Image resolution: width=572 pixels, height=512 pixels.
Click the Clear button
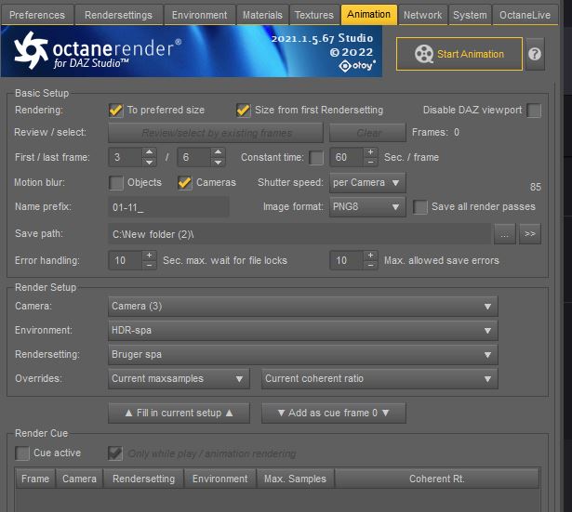point(367,133)
